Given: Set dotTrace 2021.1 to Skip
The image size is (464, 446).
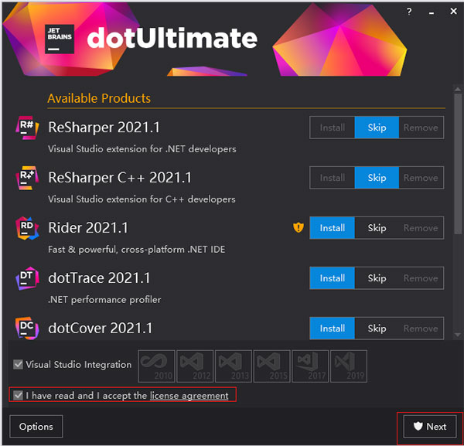Looking at the screenshot, I should (377, 278).
